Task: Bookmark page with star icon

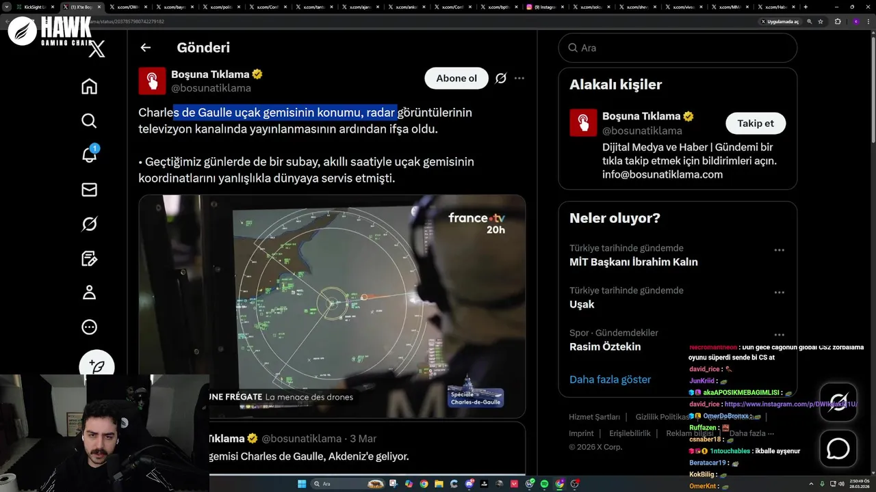Action: pyautogui.click(x=821, y=21)
